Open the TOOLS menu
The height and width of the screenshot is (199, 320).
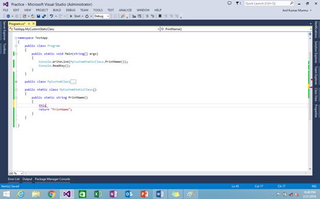pos(98,10)
